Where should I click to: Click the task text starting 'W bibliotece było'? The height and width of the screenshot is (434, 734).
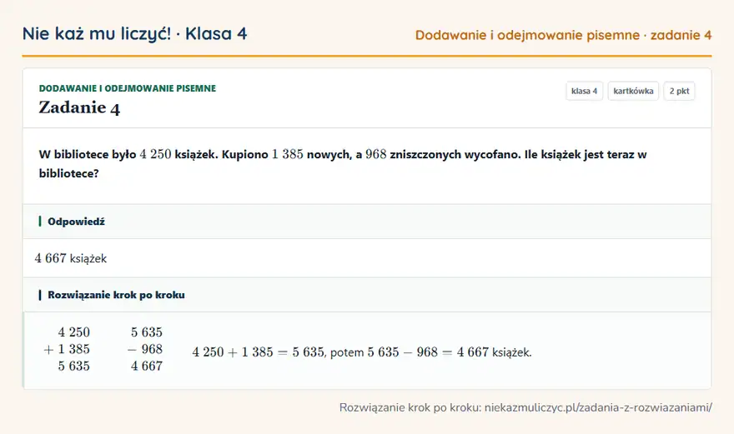click(x=343, y=163)
